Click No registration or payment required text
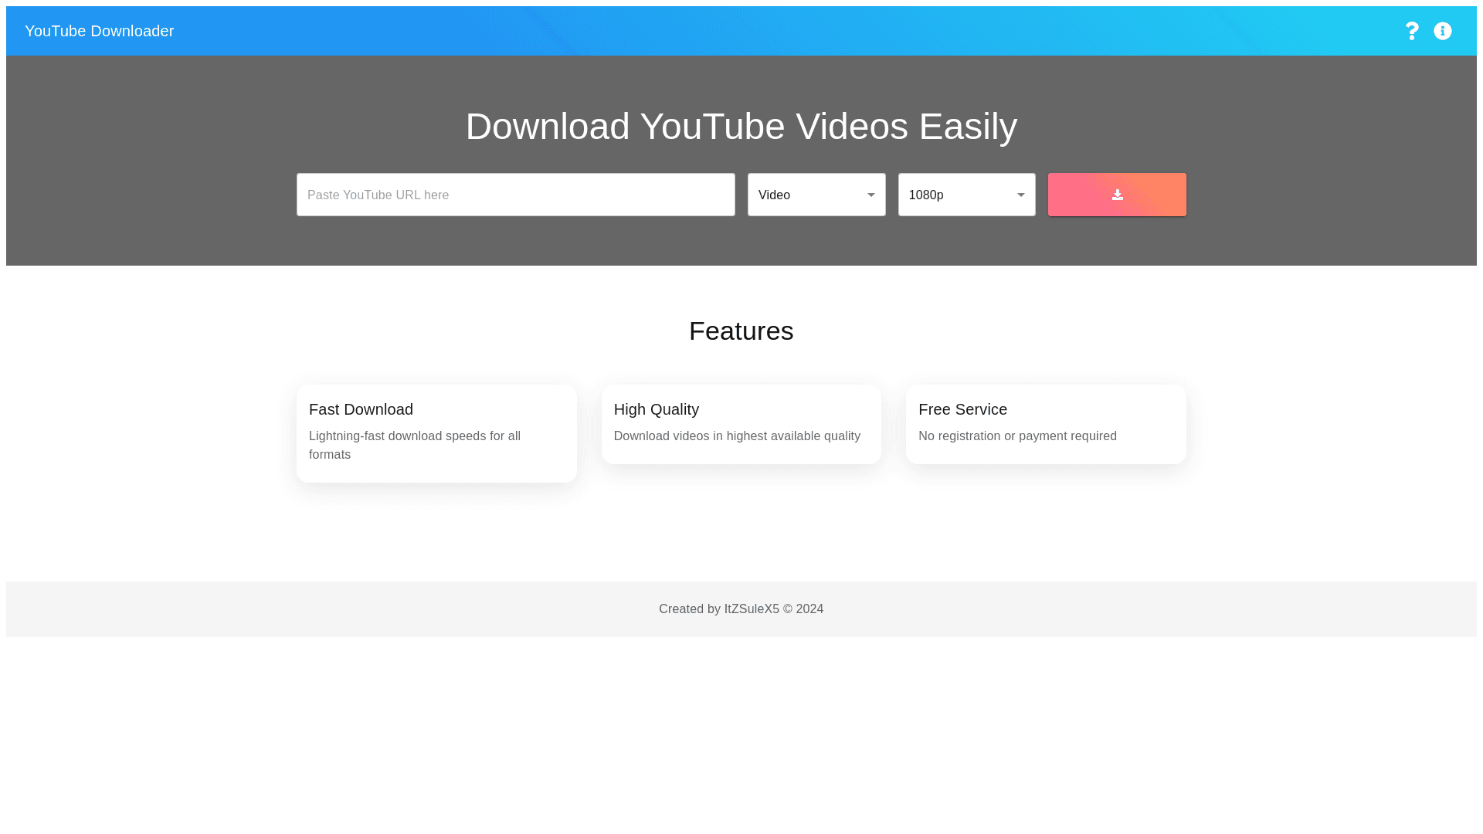 pyautogui.click(x=1017, y=436)
